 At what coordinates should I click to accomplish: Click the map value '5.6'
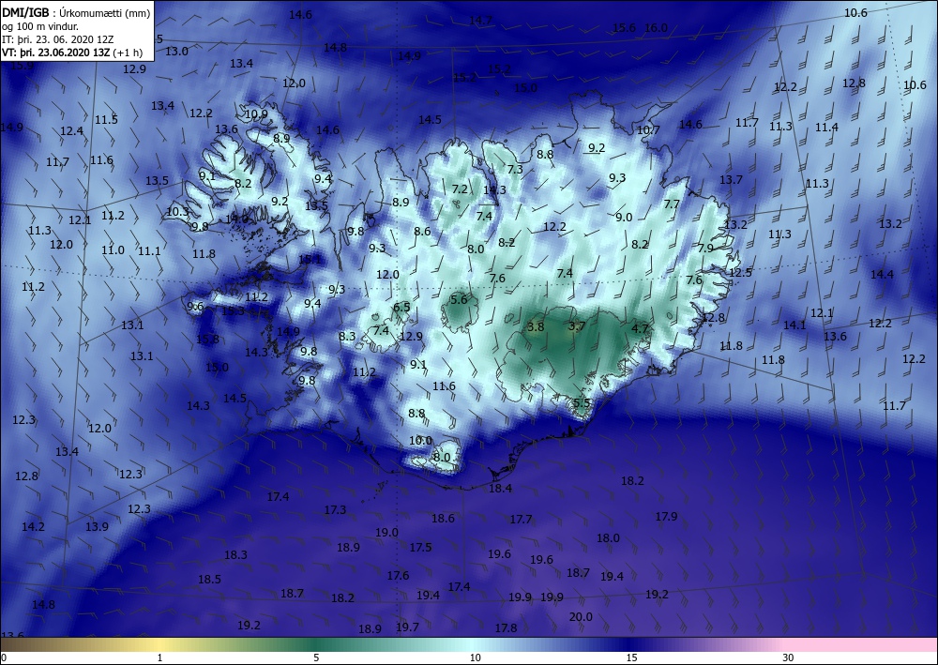[459, 299]
